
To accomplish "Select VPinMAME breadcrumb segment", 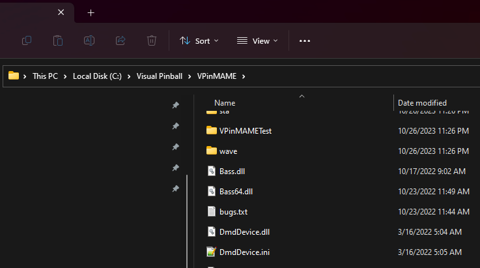I will tap(217, 76).
